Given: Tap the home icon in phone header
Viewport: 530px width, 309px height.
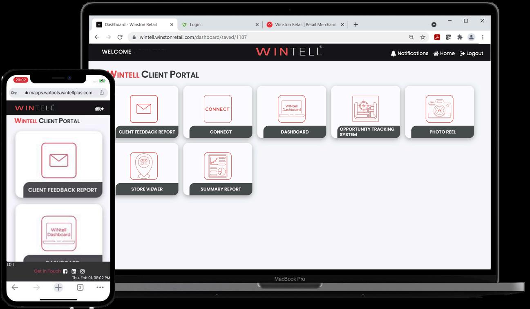Looking at the screenshot, I should [x=97, y=109].
